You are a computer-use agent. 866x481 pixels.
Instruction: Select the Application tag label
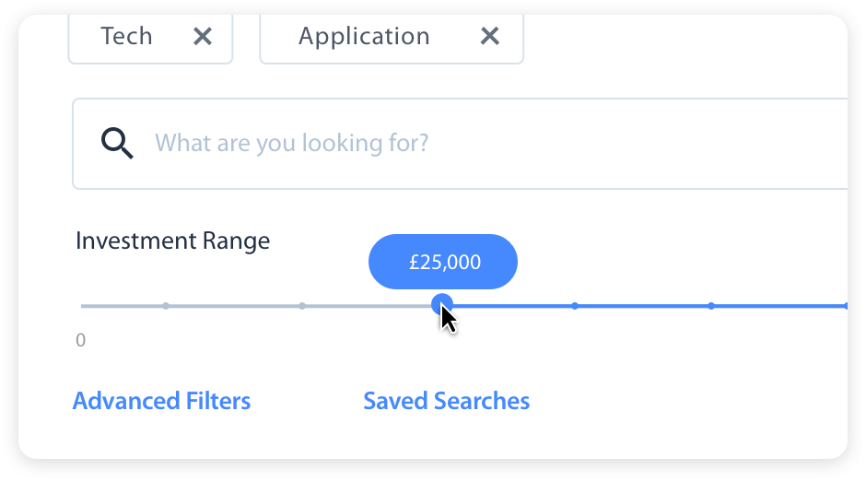364,36
